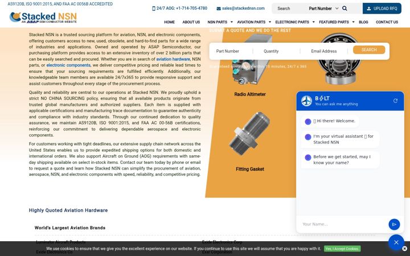This screenshot has height=256, width=410.
Task: Open the NSN Parts menu
Action: [x=218, y=22]
